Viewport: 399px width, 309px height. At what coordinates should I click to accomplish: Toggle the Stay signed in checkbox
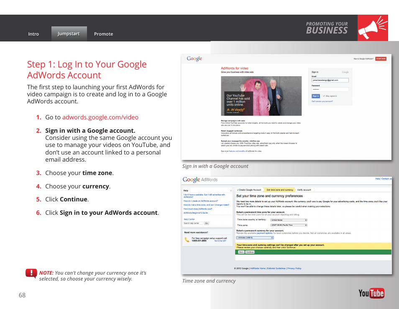[x=323, y=96]
